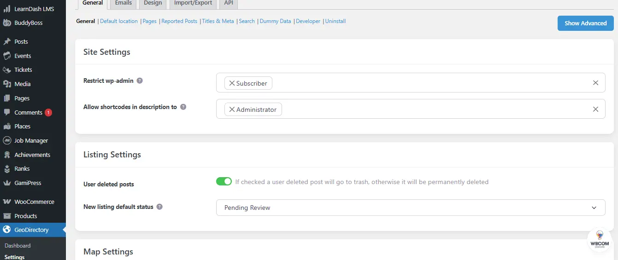Click the Products sidebar icon

click(7, 216)
